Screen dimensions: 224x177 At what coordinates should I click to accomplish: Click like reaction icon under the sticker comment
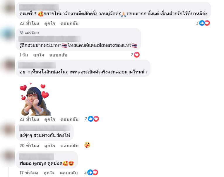91,119
